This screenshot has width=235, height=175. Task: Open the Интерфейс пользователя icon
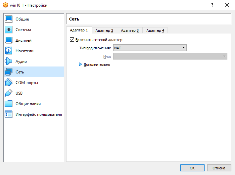point(9,114)
